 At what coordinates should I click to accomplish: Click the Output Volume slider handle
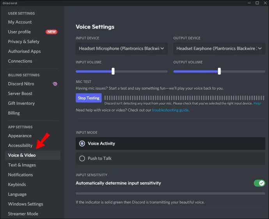219,71
